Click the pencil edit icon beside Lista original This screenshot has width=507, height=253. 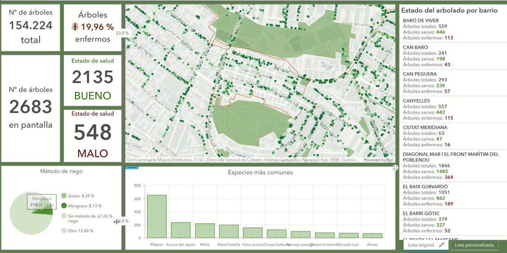pyautogui.click(x=442, y=245)
